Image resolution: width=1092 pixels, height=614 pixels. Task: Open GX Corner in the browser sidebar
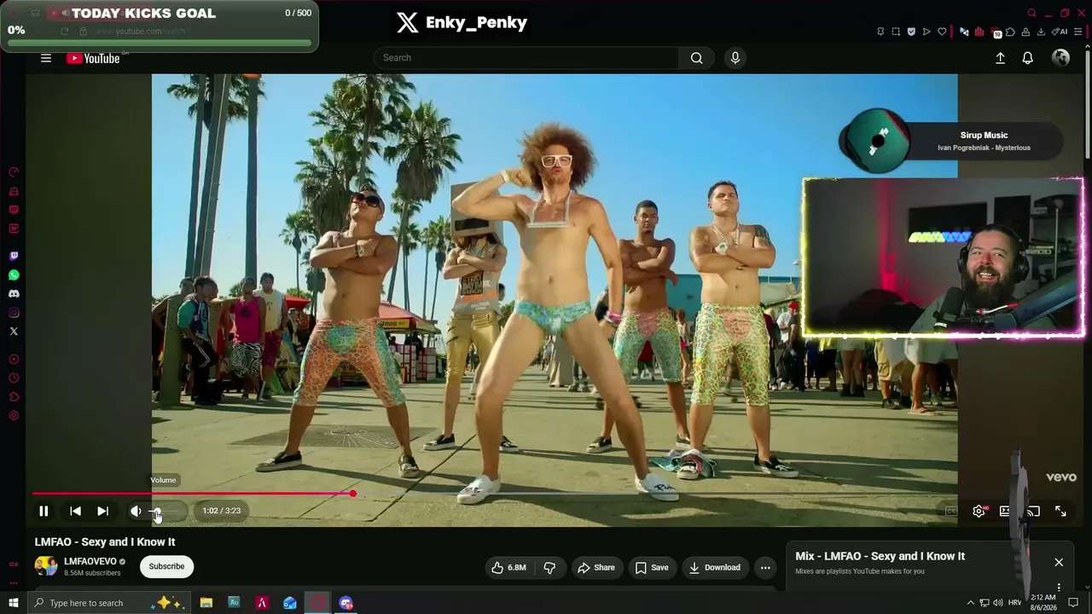point(14,564)
